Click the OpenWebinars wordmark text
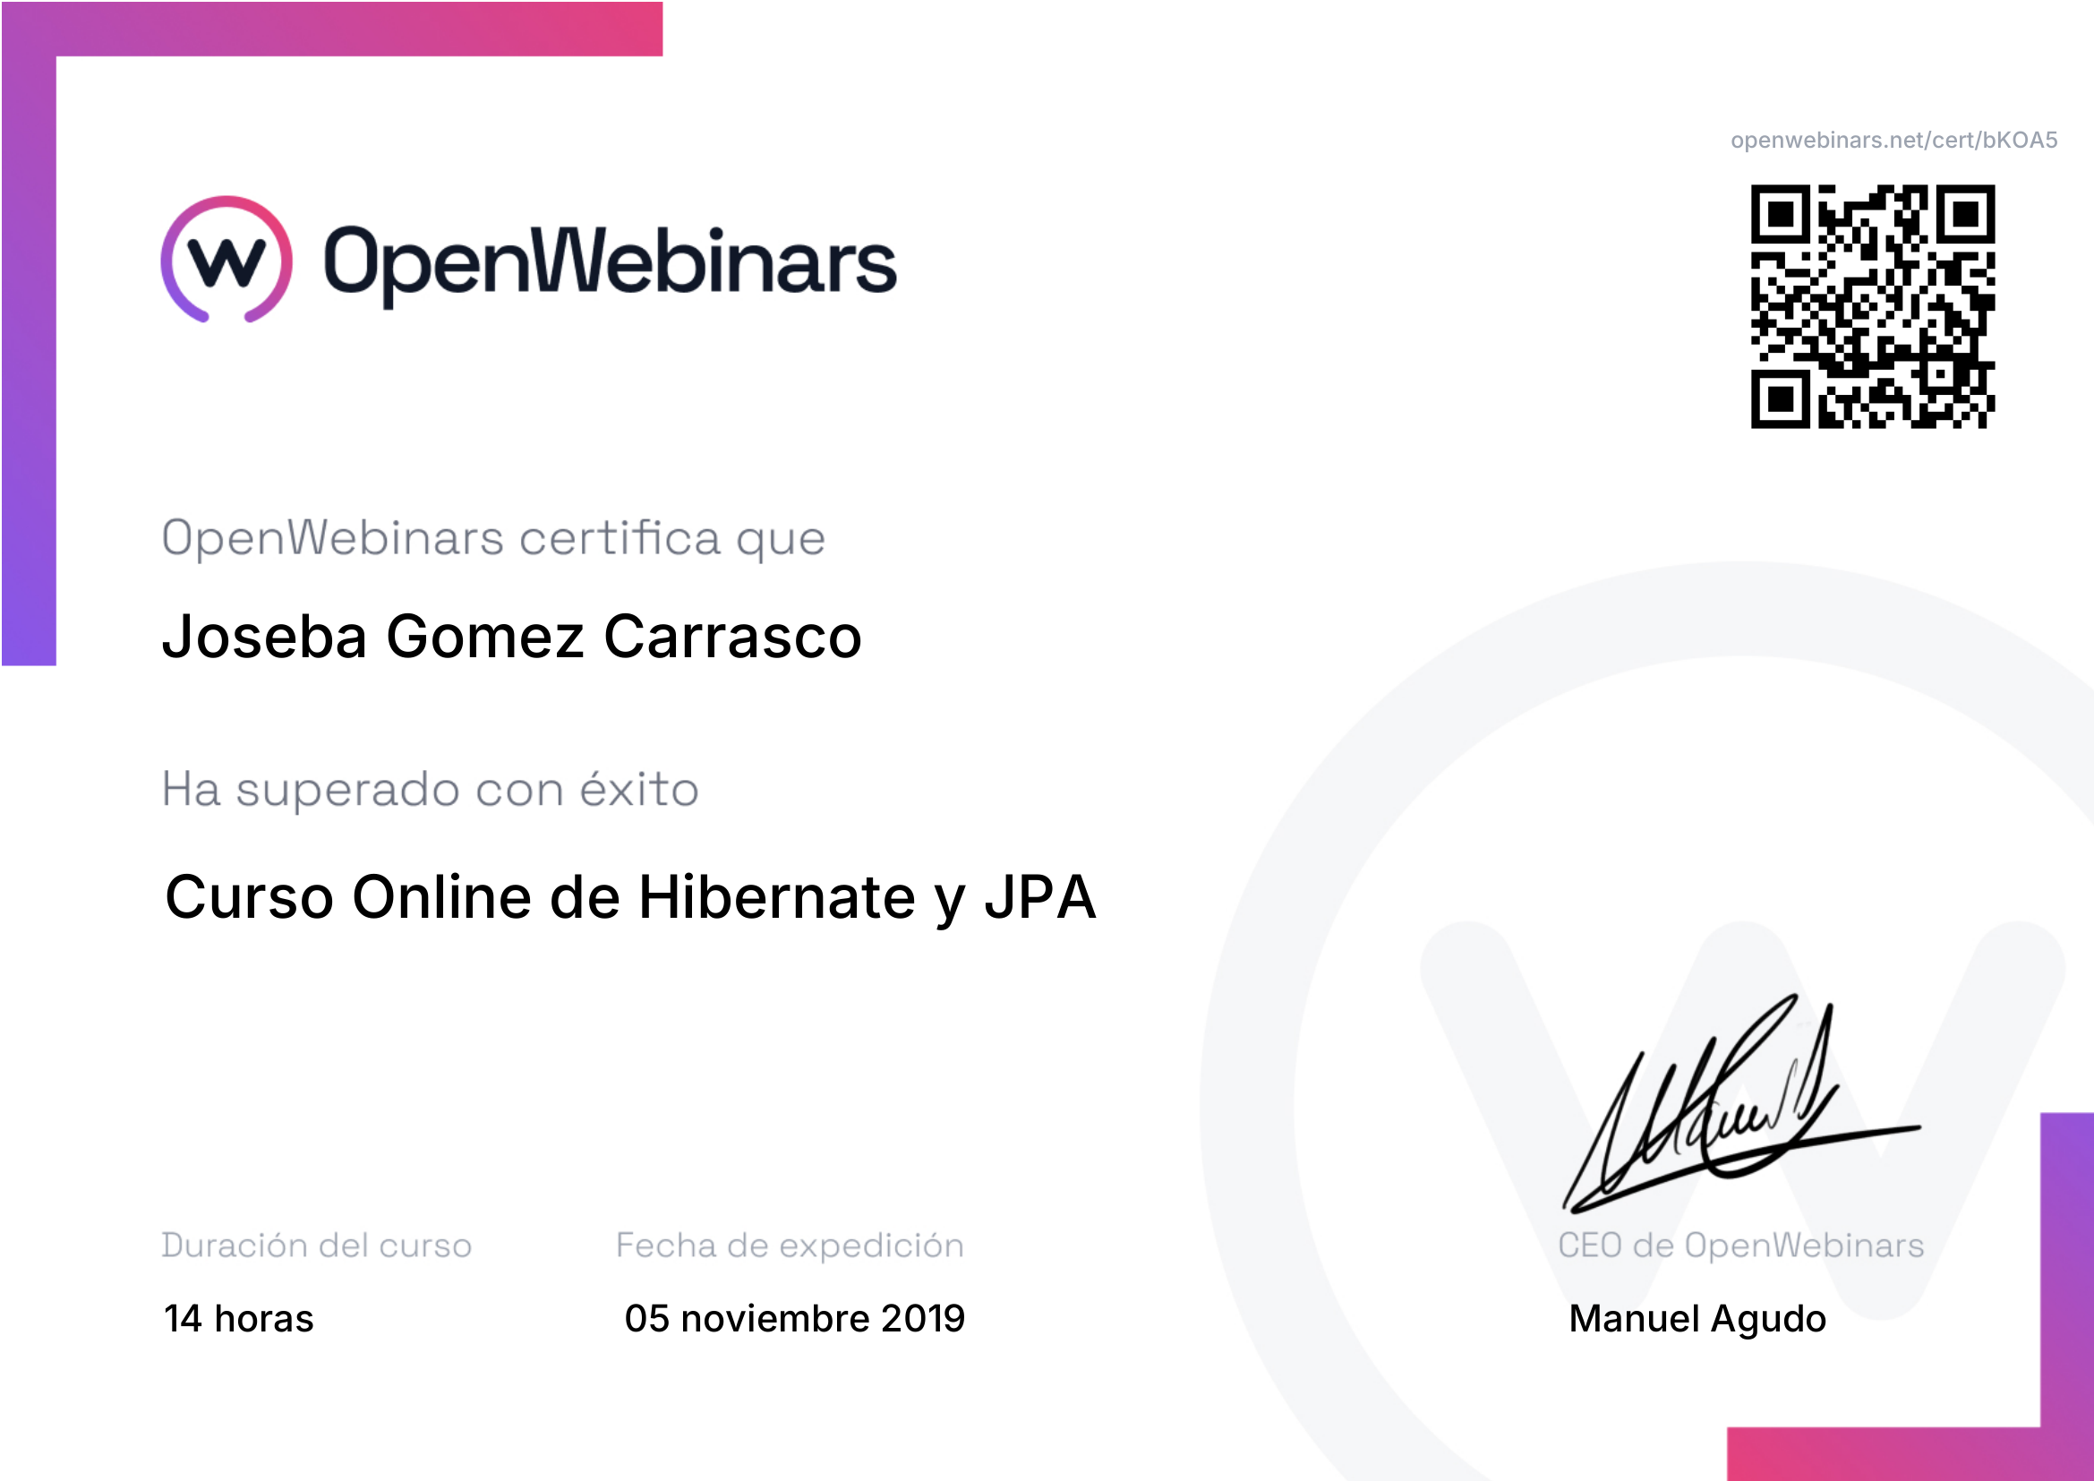 click(610, 263)
